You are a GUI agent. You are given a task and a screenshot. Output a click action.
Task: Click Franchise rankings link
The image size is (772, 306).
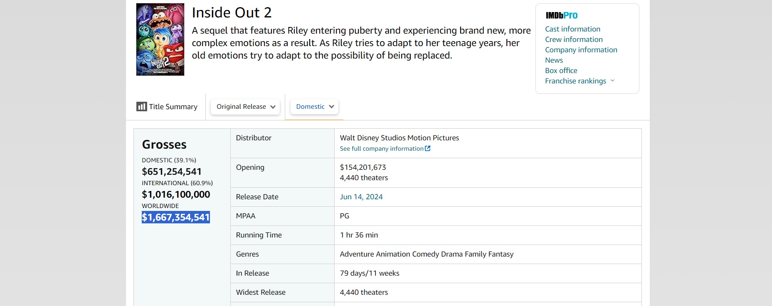pos(575,81)
